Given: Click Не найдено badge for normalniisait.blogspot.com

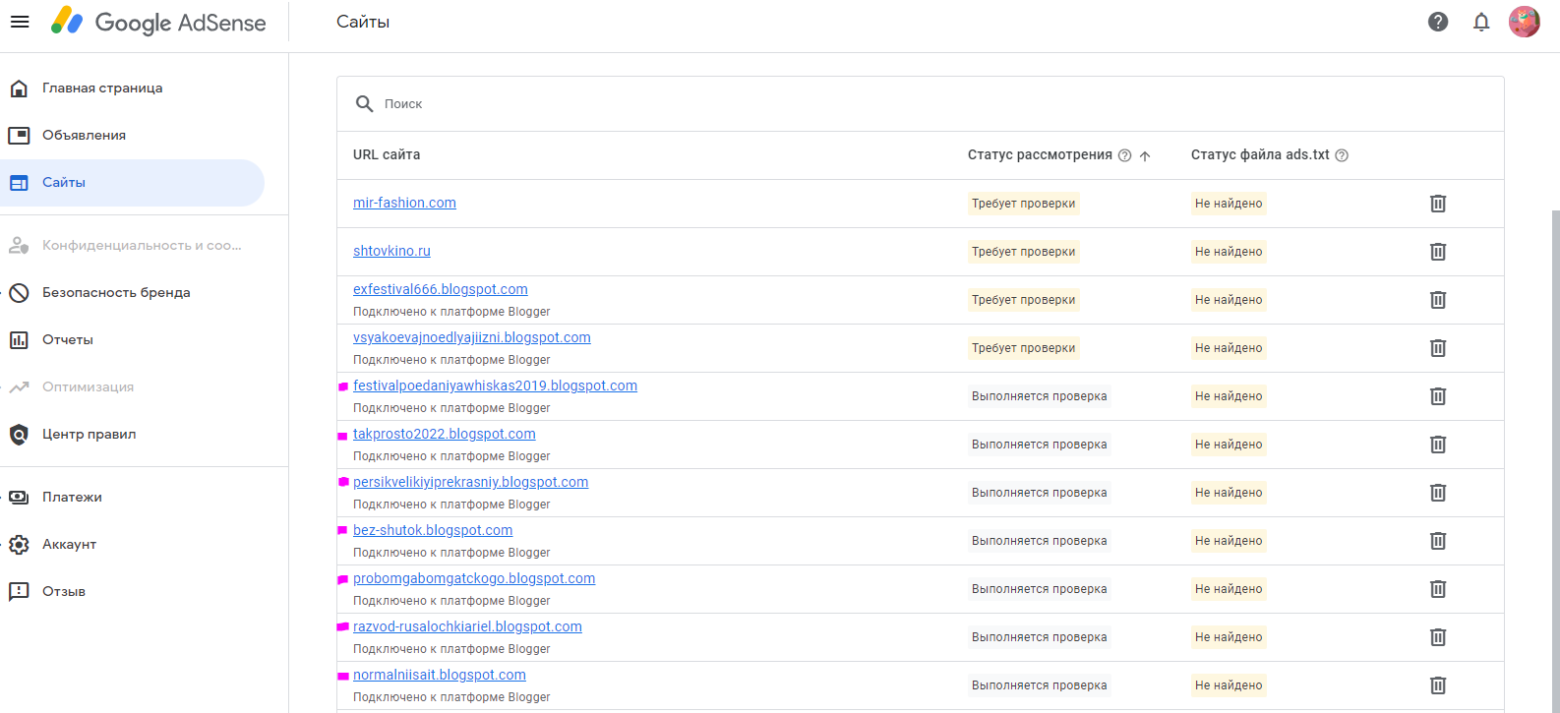Looking at the screenshot, I should tap(1229, 685).
